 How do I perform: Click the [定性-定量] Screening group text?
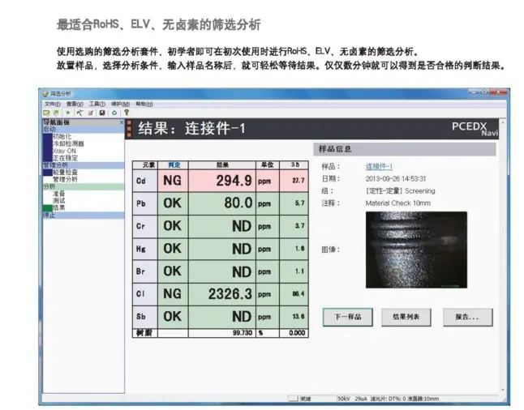[401, 191]
